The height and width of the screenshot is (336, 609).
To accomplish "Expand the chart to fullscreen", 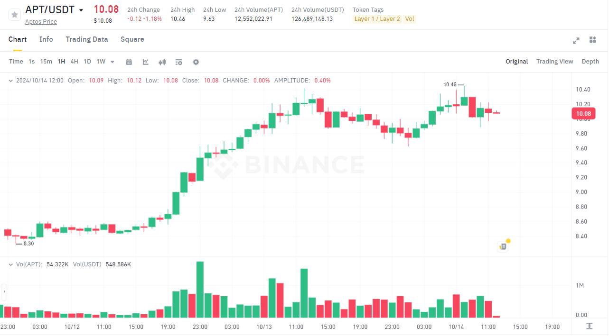I will click(x=576, y=40).
